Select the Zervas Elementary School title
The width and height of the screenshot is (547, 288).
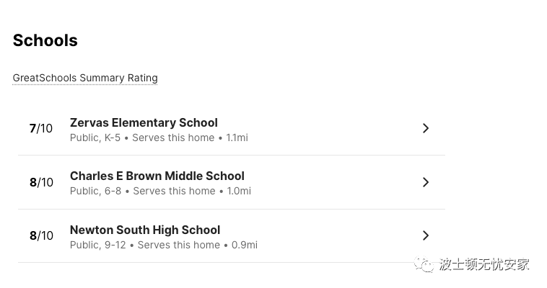pos(144,122)
